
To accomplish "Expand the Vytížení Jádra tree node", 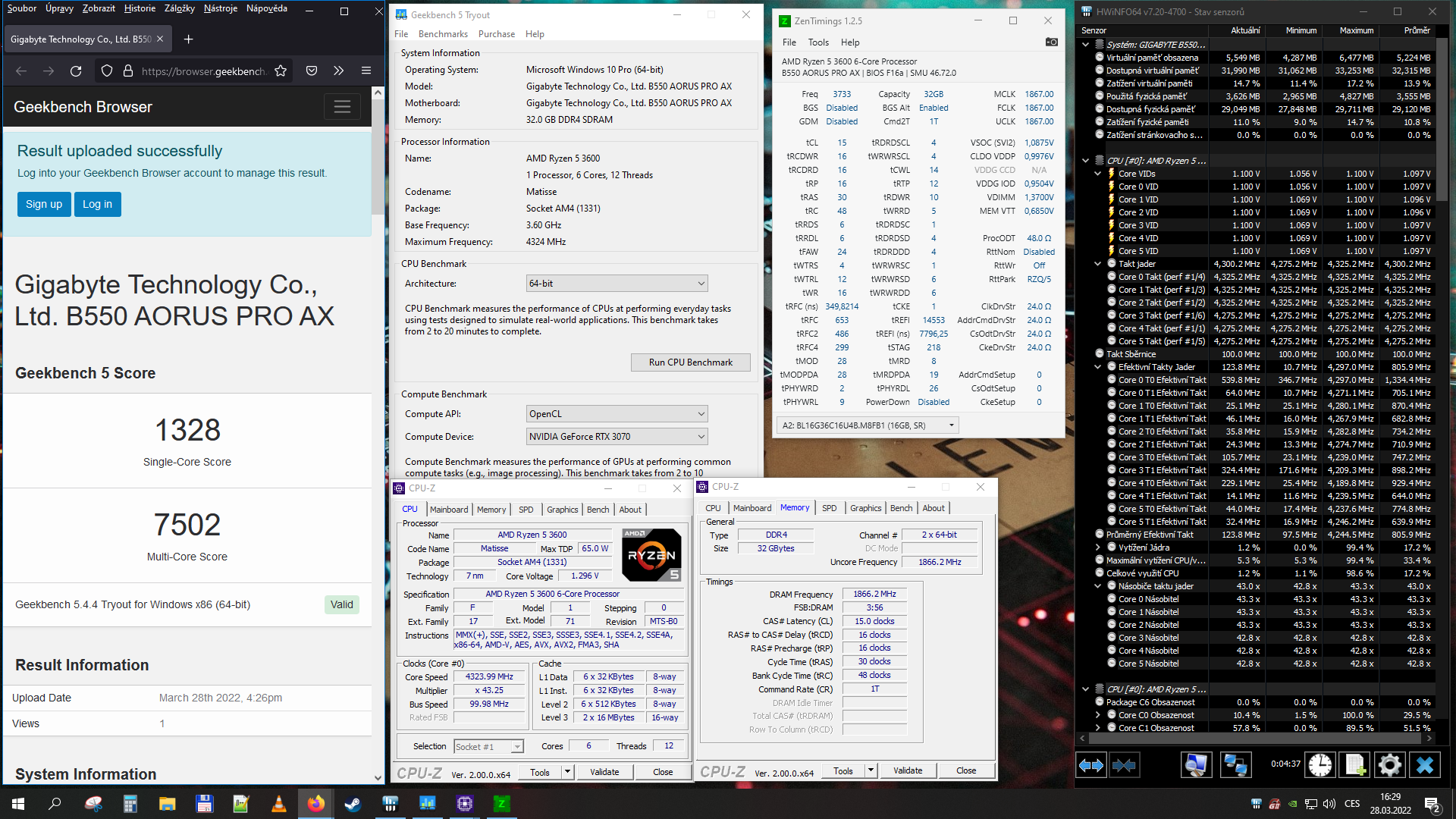I will click(x=1097, y=548).
